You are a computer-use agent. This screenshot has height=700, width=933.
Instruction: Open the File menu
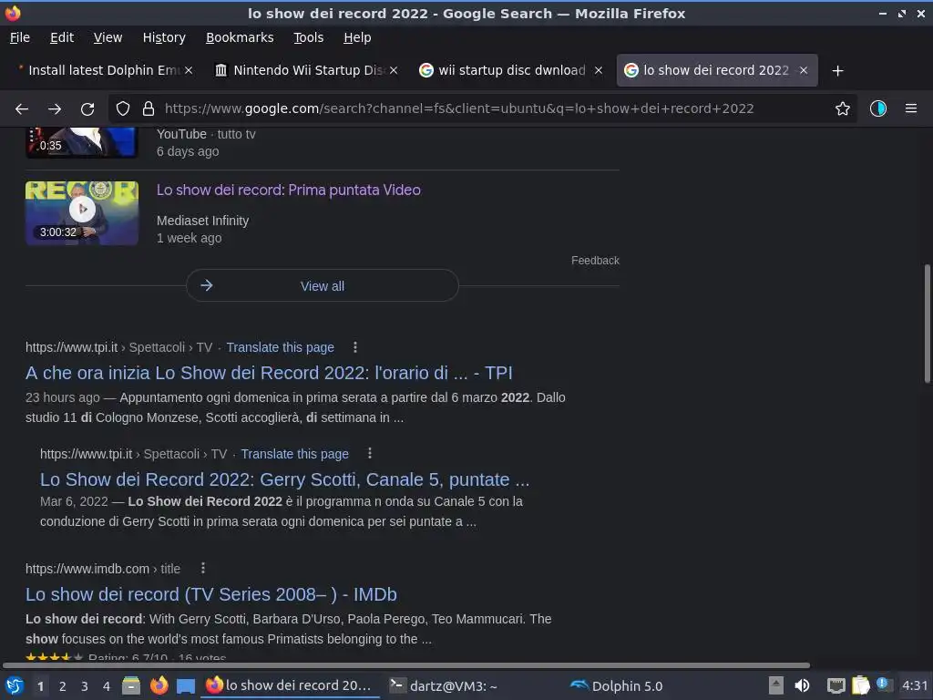(x=20, y=37)
